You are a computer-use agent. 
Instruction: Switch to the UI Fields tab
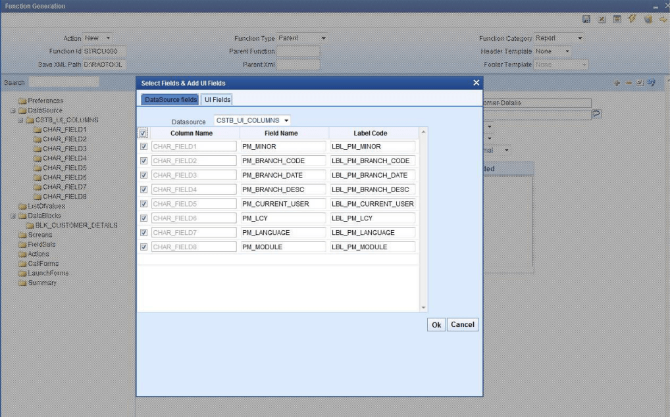[x=217, y=99]
